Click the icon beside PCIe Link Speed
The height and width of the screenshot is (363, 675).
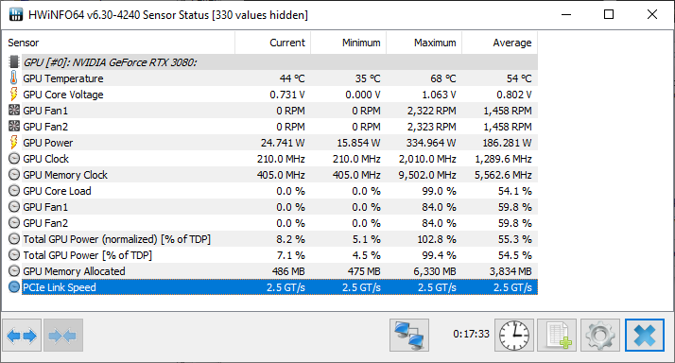click(x=14, y=286)
